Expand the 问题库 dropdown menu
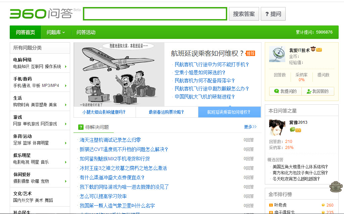The width and height of the screenshot is (344, 214). click(56, 32)
